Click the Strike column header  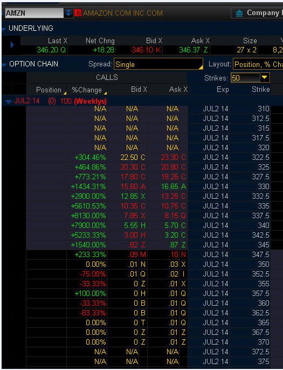(x=261, y=90)
